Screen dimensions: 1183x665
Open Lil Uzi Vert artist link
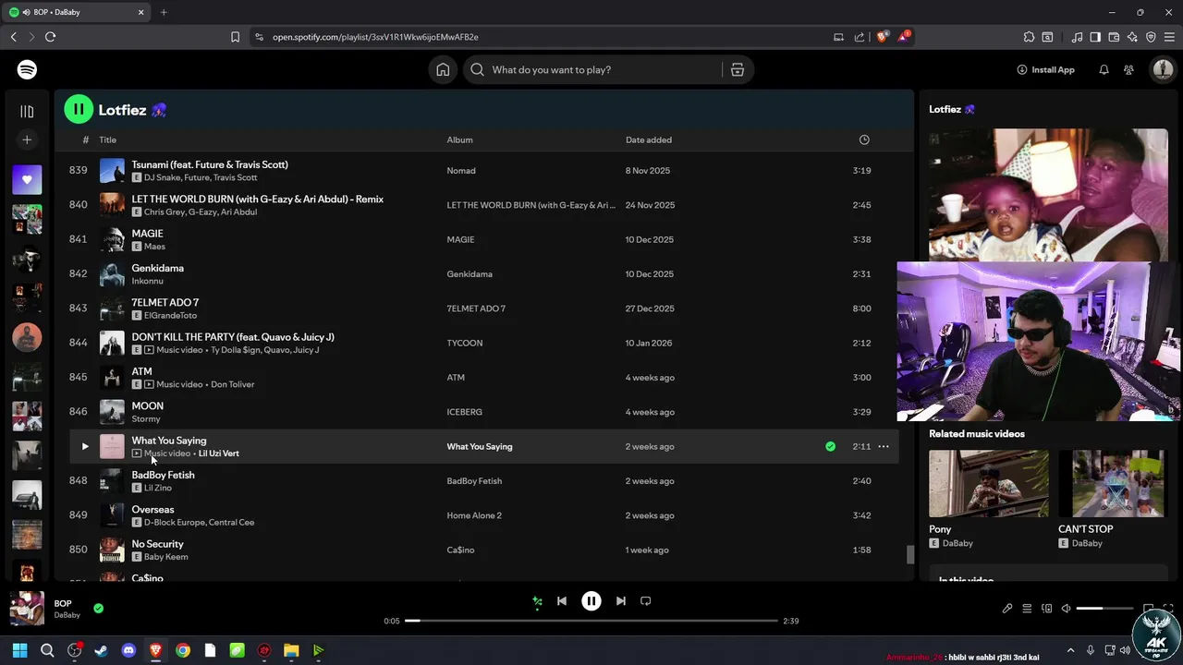pos(219,453)
